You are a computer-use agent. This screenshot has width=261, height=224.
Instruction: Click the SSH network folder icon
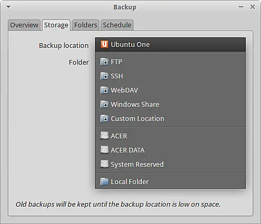[105, 76]
